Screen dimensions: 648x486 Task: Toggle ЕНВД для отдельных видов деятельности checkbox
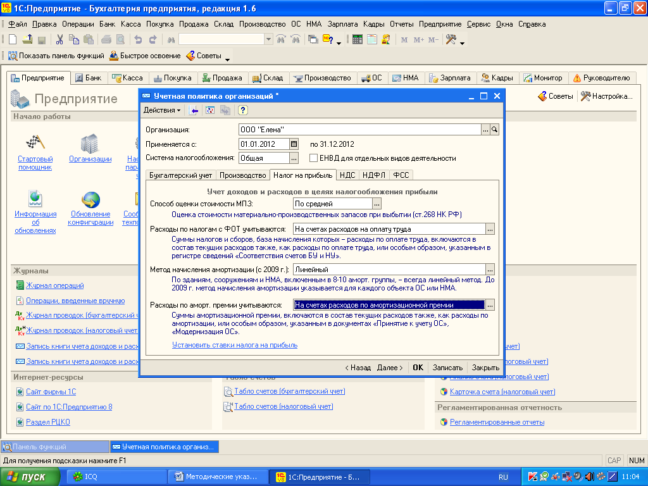314,158
